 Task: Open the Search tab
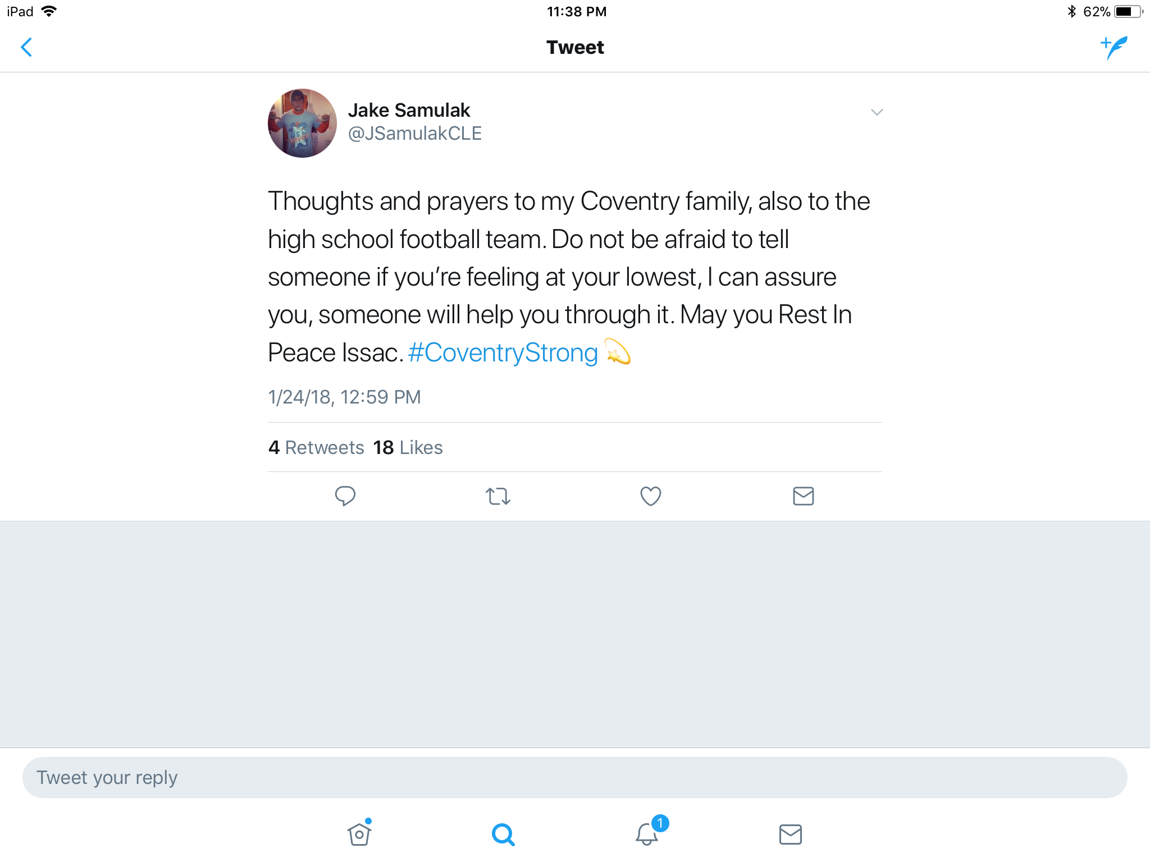click(x=503, y=834)
